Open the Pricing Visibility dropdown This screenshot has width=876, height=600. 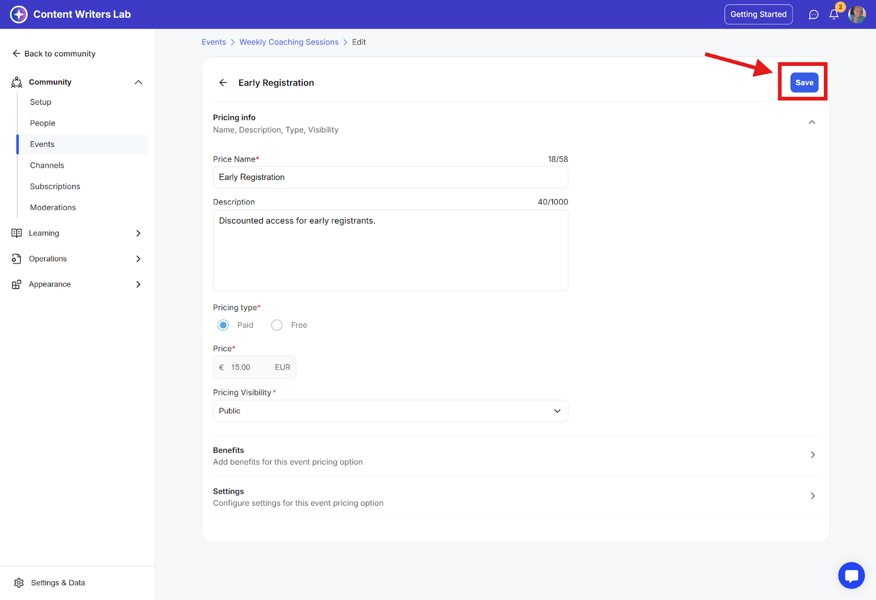click(x=390, y=411)
